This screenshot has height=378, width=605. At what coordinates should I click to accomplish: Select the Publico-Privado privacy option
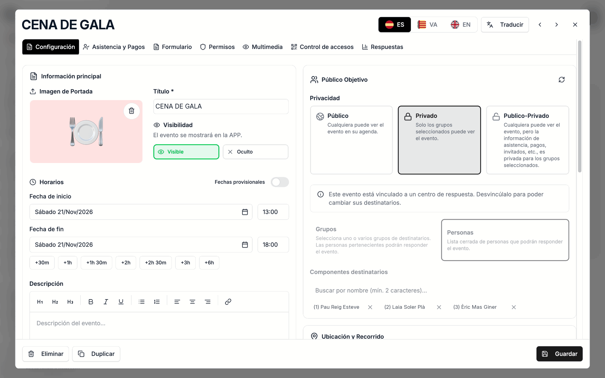(528, 140)
